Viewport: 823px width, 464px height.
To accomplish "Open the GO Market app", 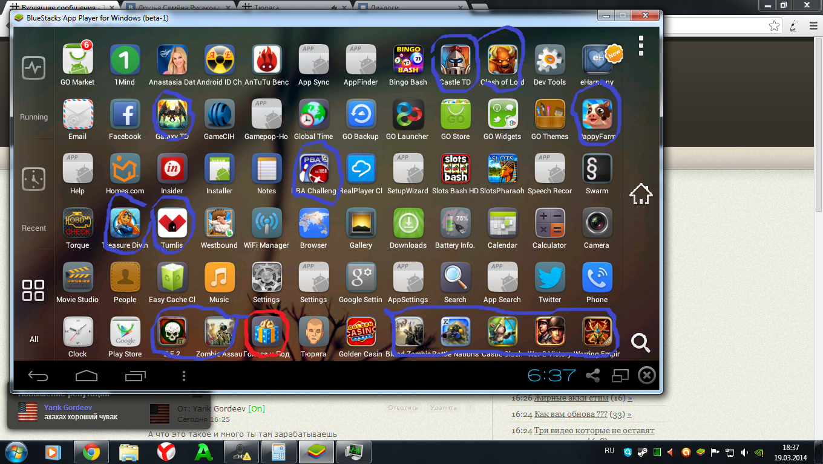I will point(78,60).
